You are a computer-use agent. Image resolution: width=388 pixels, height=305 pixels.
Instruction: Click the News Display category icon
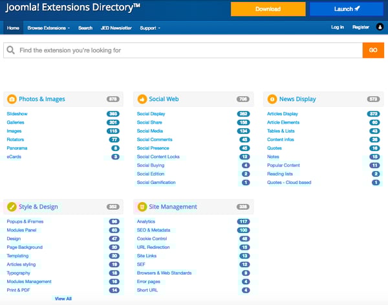[x=272, y=99]
